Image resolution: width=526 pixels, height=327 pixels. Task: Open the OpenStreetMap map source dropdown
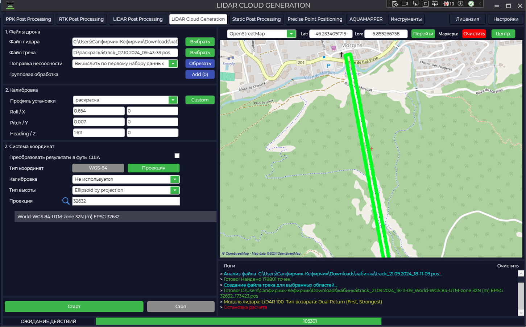[261, 34]
